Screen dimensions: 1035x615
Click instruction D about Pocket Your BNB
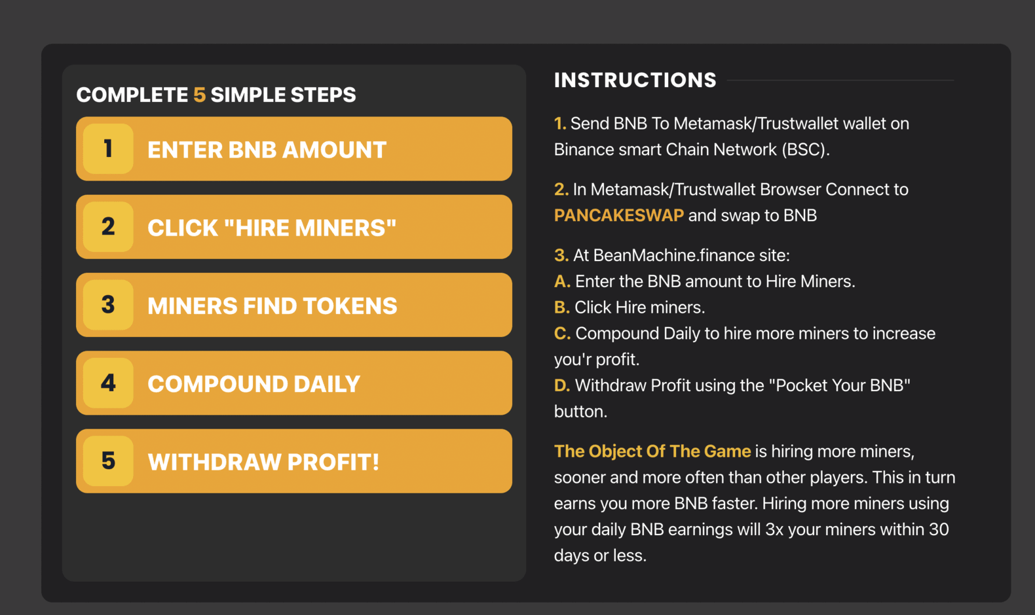(732, 398)
